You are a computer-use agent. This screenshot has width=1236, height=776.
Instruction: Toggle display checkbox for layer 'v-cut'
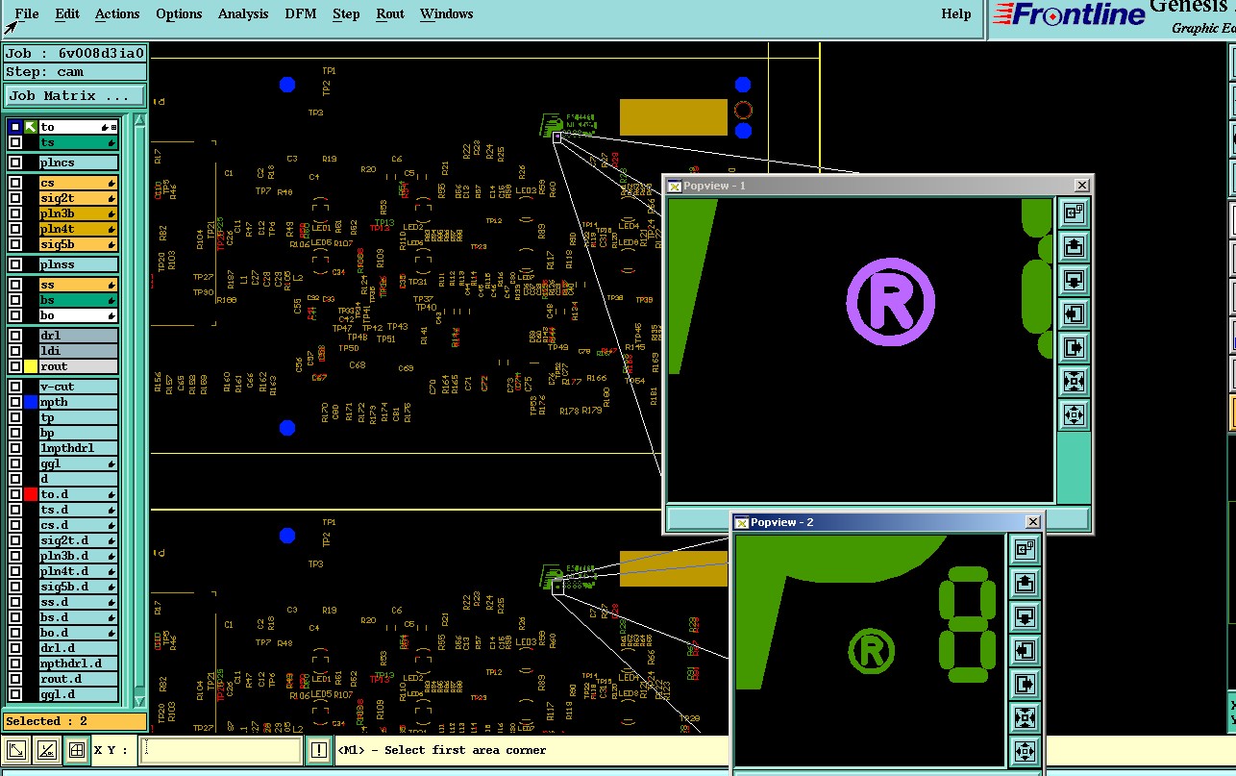14,387
